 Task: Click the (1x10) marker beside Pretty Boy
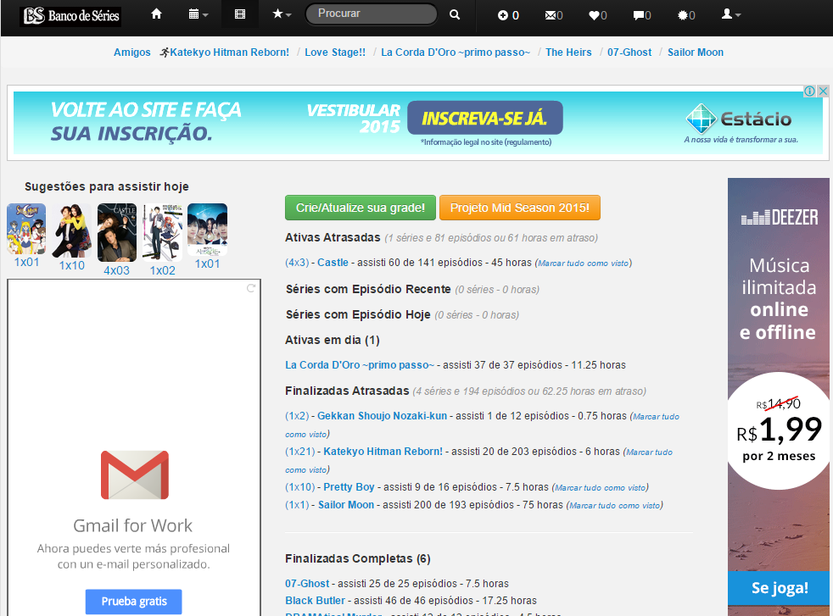coord(300,487)
